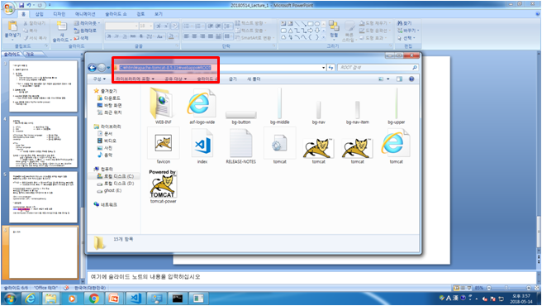This screenshot has height=306, width=542.
Task: Open Layout (레이아웃) dropdown
Action: pyautogui.click(x=87, y=23)
